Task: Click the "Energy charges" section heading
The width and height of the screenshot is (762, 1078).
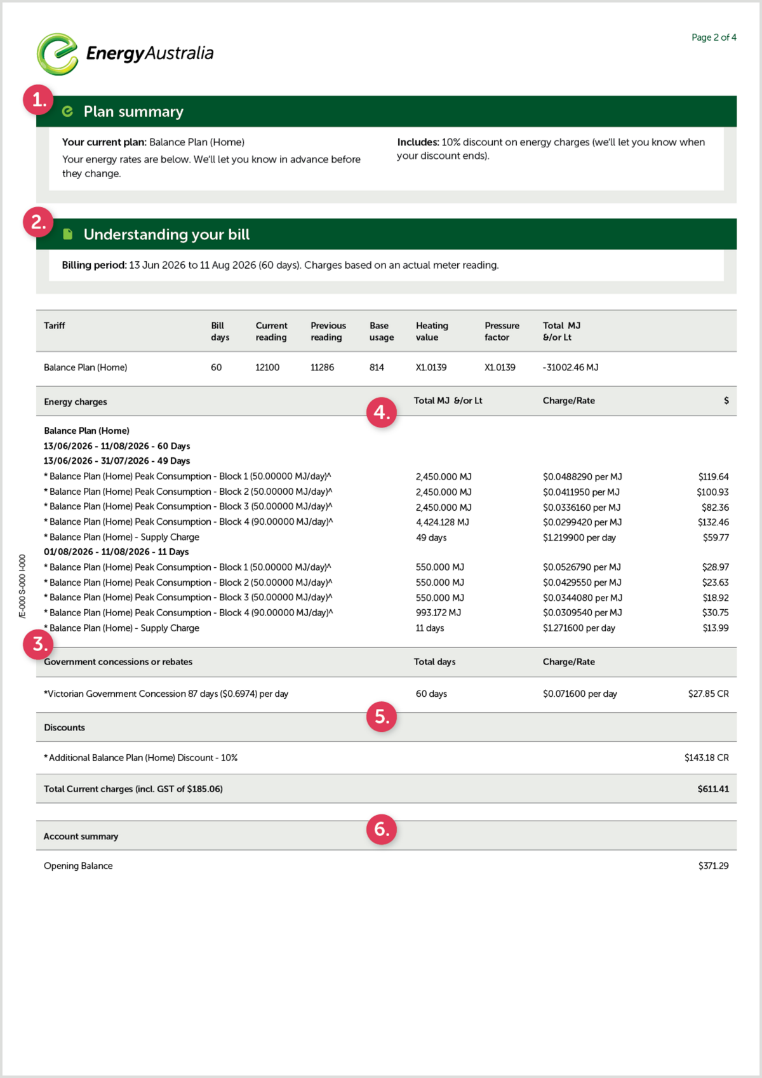Action: [x=76, y=401]
